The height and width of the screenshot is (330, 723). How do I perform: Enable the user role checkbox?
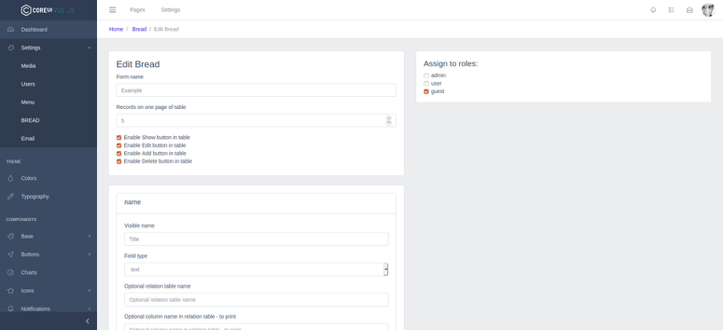(x=426, y=83)
